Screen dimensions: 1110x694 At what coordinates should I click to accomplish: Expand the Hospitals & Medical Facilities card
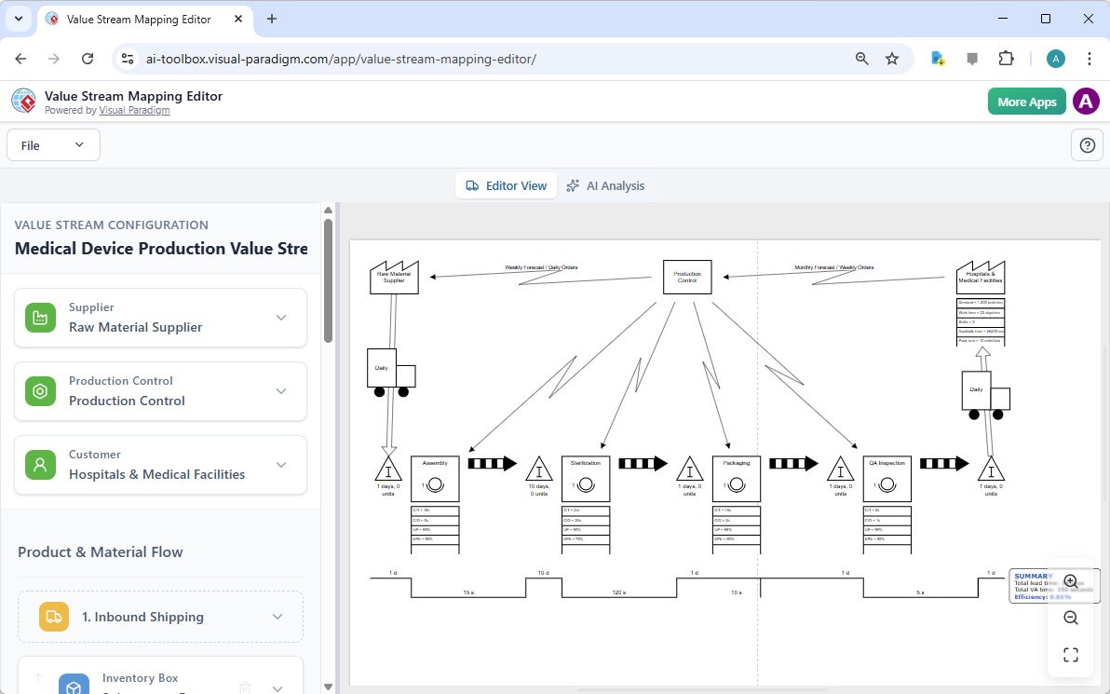point(281,464)
